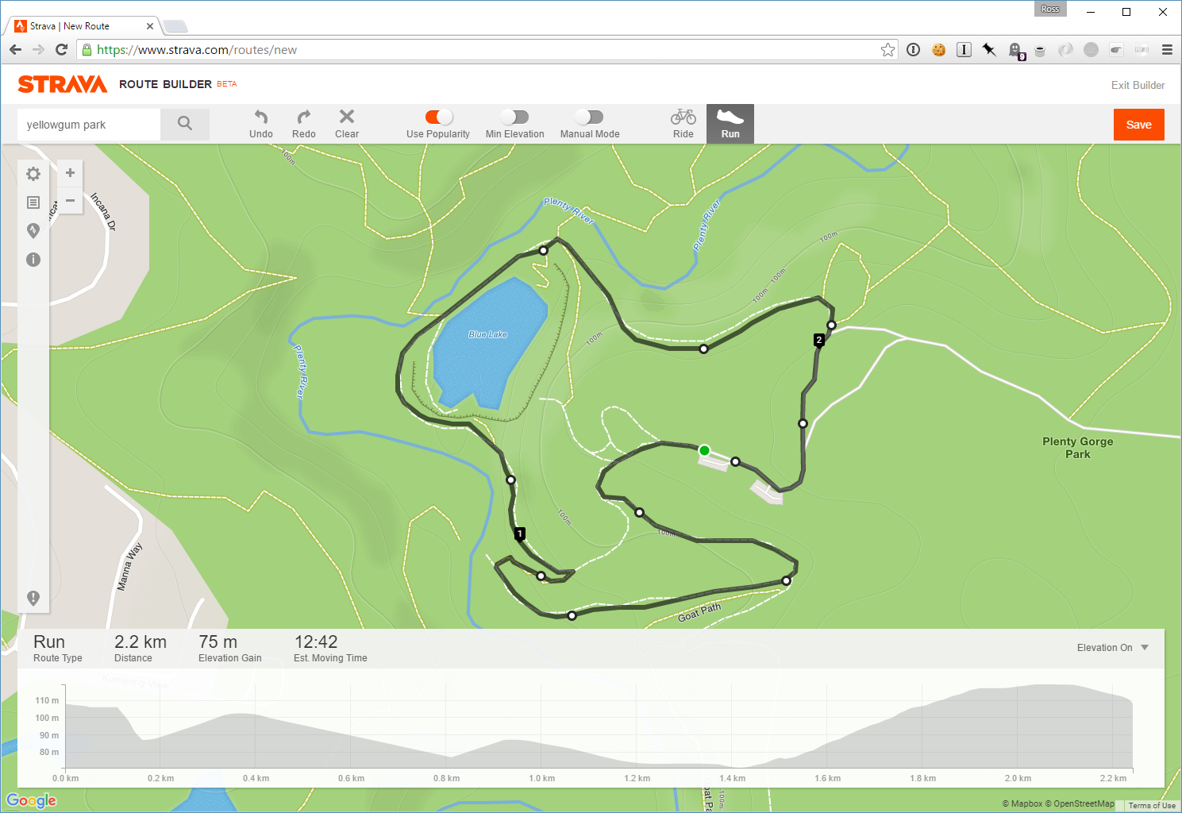Open Chrome's menu button

1167,49
